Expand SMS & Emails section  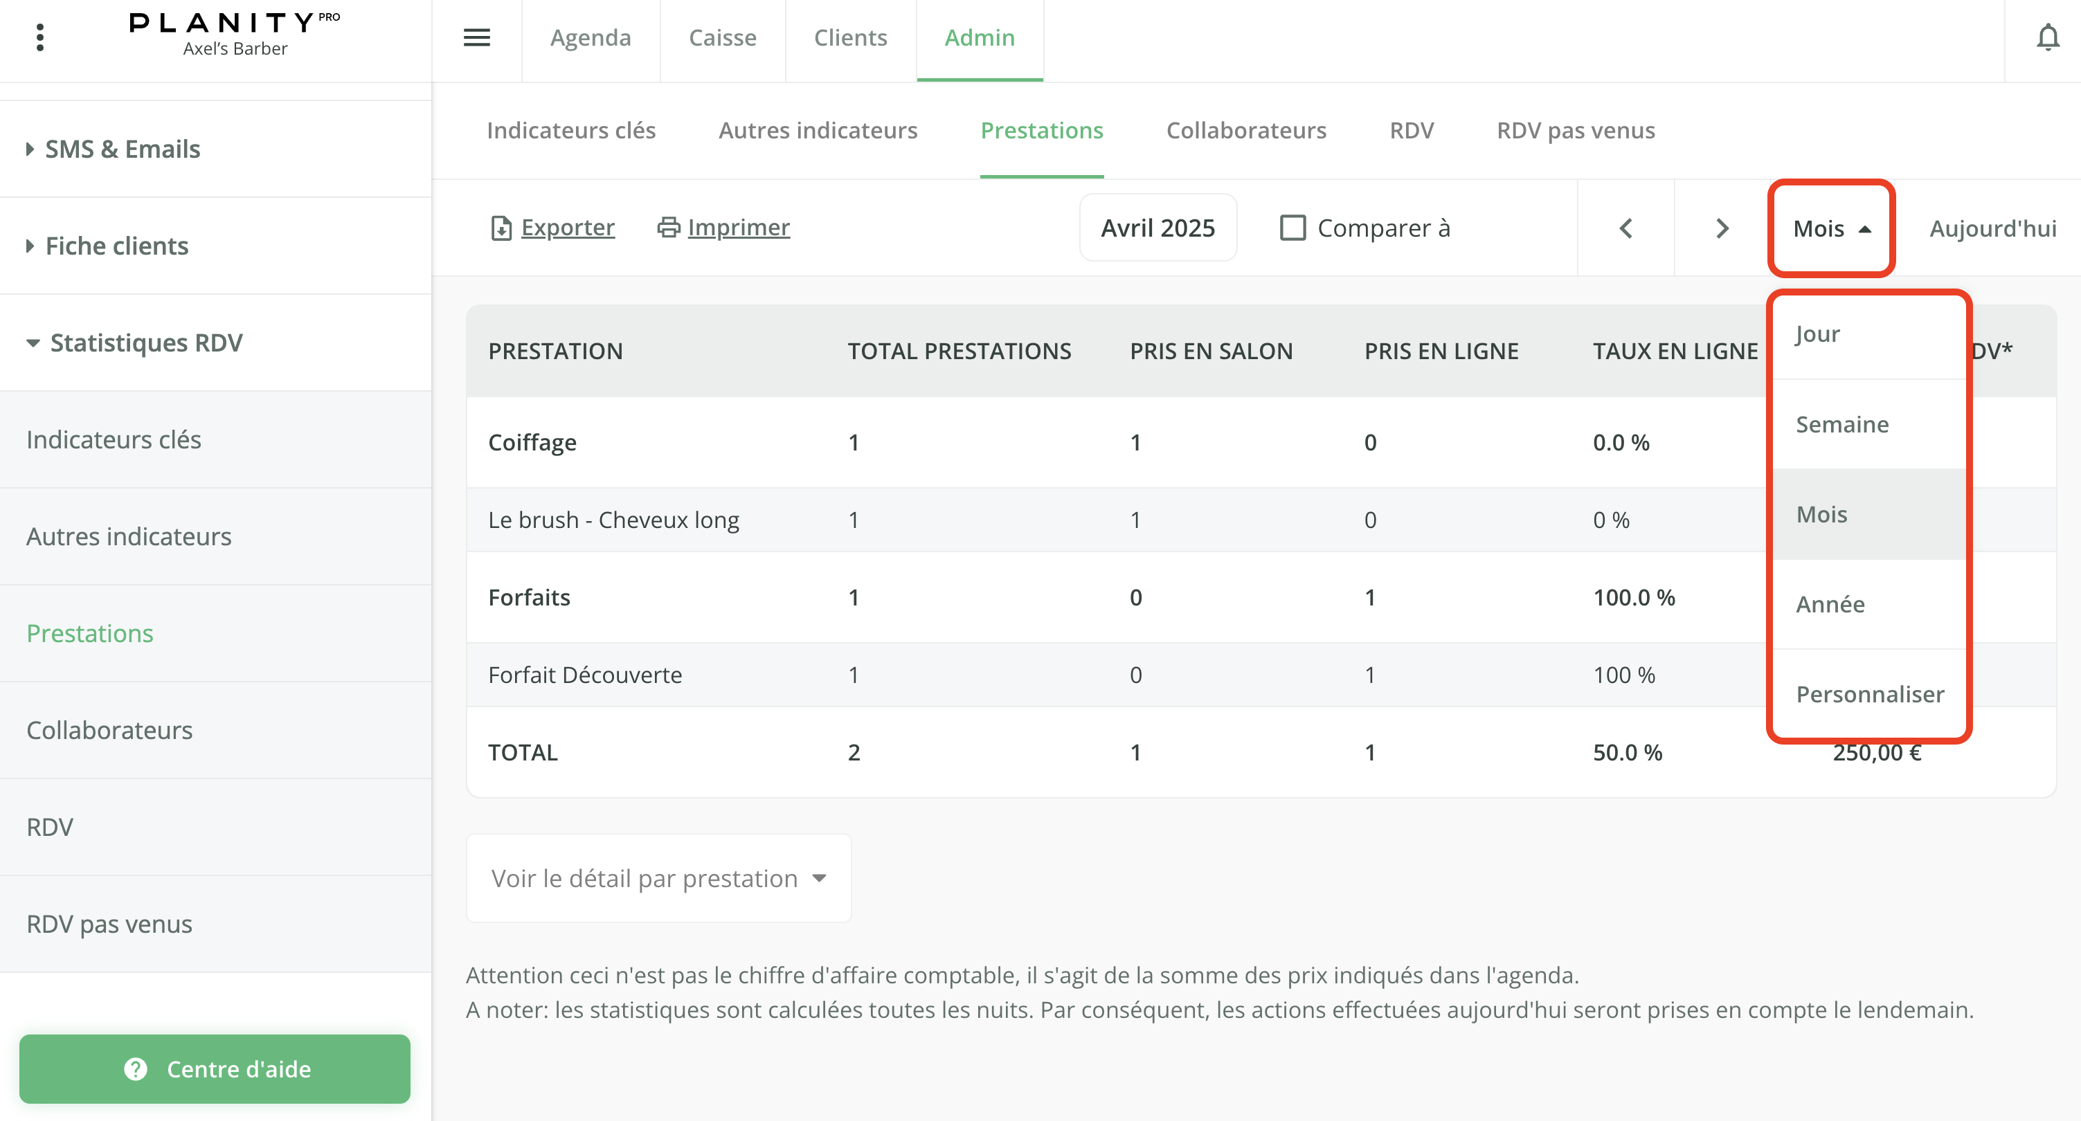(x=122, y=149)
